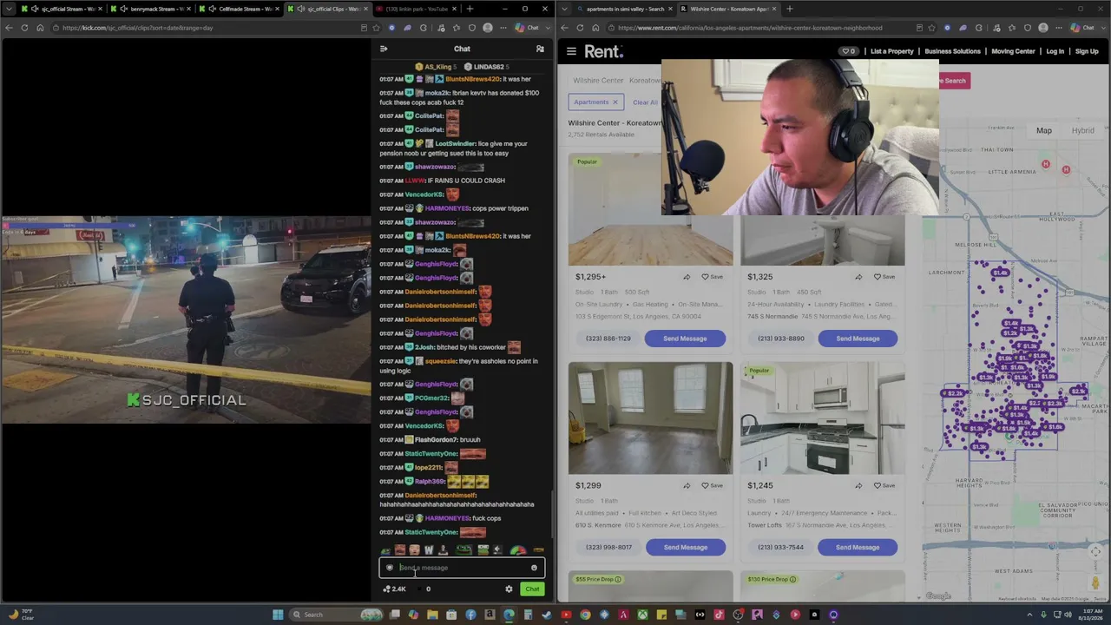1111x625 pixels.
Task: Remove the Apartments filter chip
Action: click(615, 102)
